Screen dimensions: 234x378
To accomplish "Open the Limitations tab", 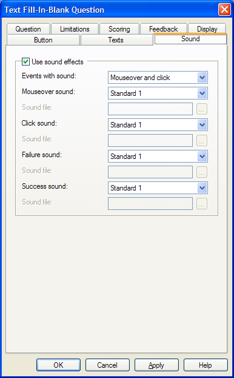I will tap(75, 29).
